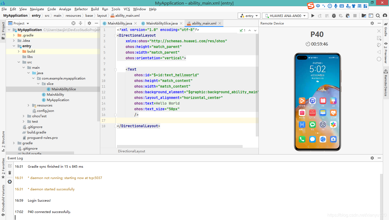Jump to next highlighted problem with the down arrow

pyautogui.click(x=255, y=30)
